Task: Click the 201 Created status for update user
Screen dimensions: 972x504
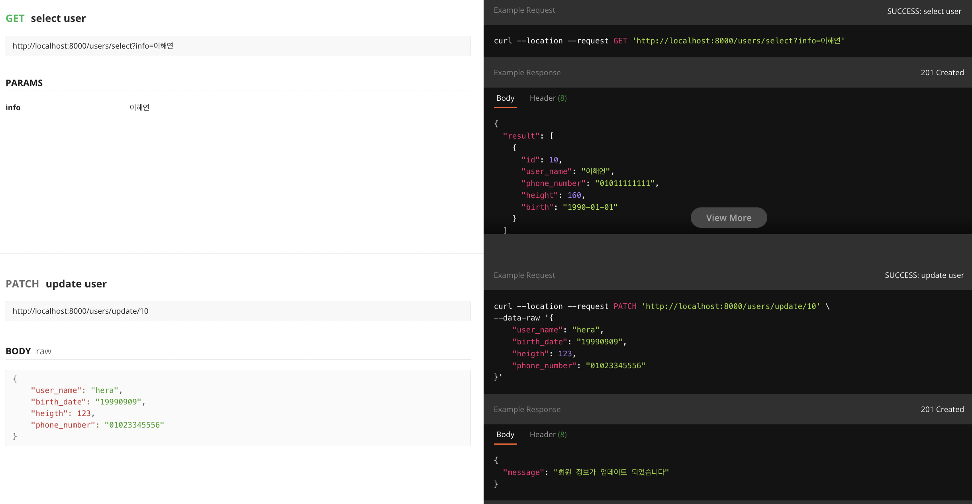Action: tap(942, 409)
